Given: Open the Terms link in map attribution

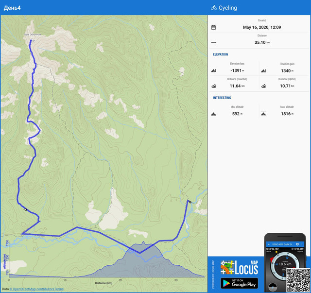Looking at the screenshot, I should coord(58,289).
